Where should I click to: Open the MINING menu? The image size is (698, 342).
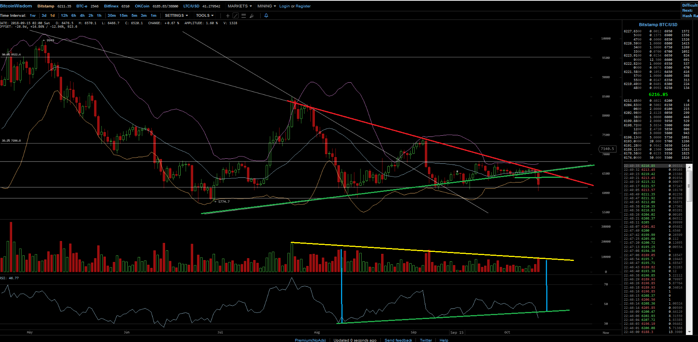coord(266,6)
